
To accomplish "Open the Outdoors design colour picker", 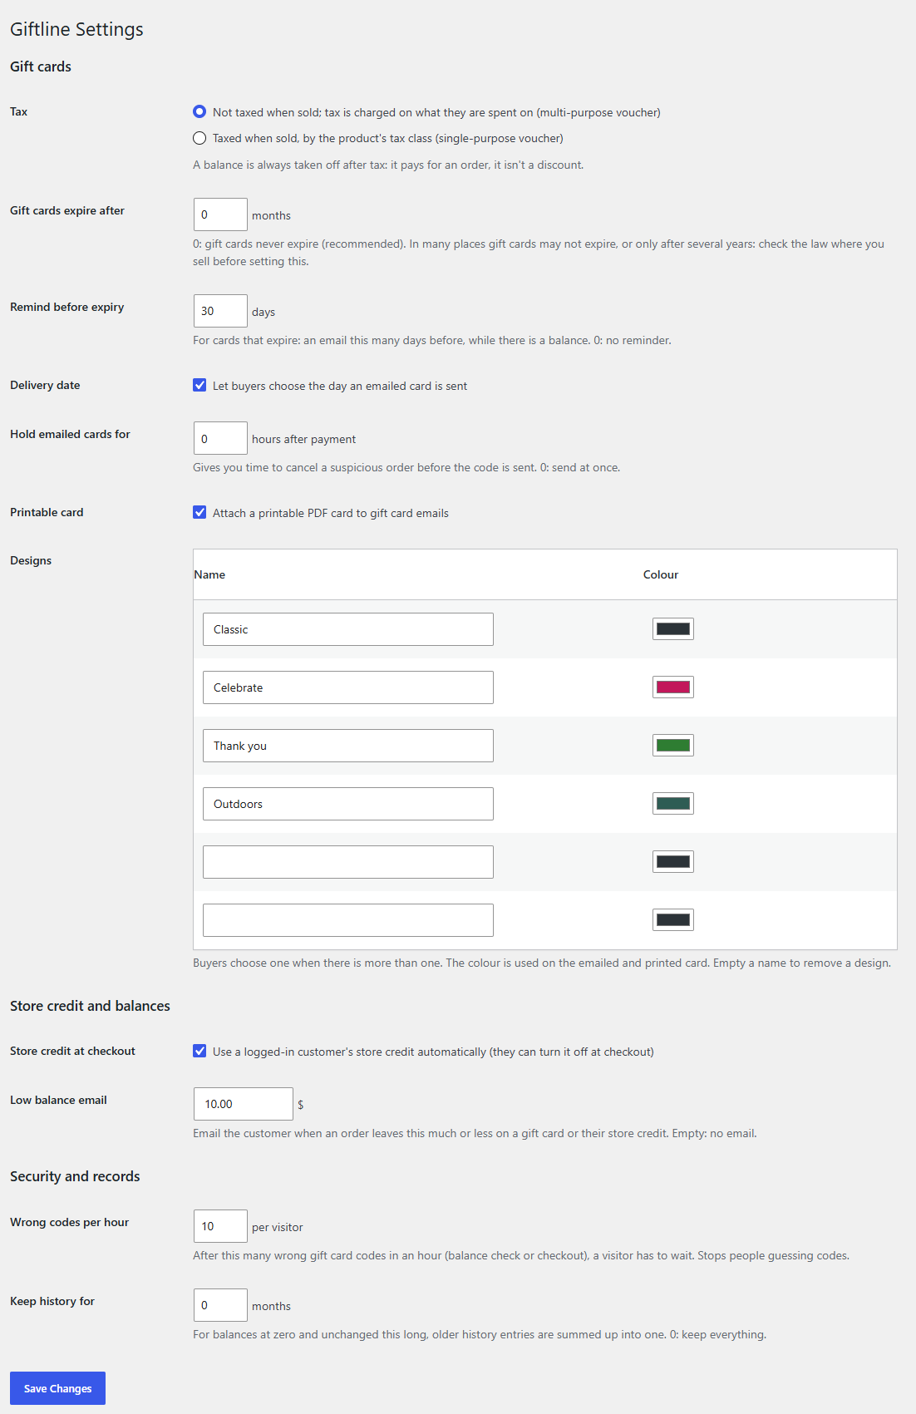I will tap(673, 804).
